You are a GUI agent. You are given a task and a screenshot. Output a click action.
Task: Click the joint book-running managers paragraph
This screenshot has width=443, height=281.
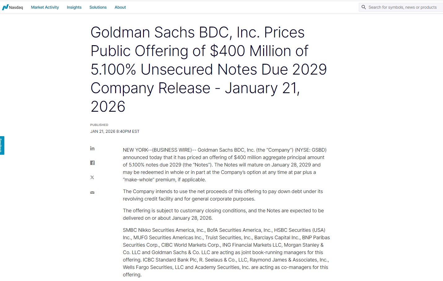(x=226, y=252)
